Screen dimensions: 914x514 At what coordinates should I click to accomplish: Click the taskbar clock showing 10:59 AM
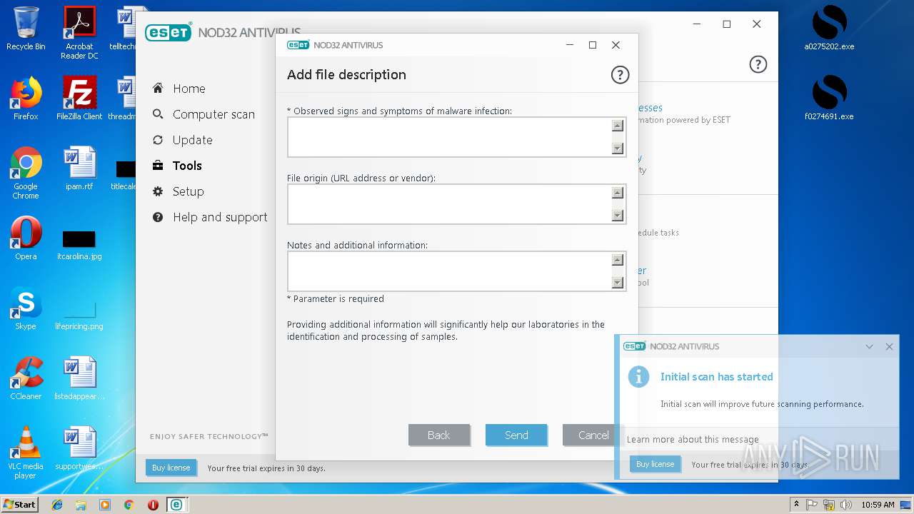click(878, 505)
